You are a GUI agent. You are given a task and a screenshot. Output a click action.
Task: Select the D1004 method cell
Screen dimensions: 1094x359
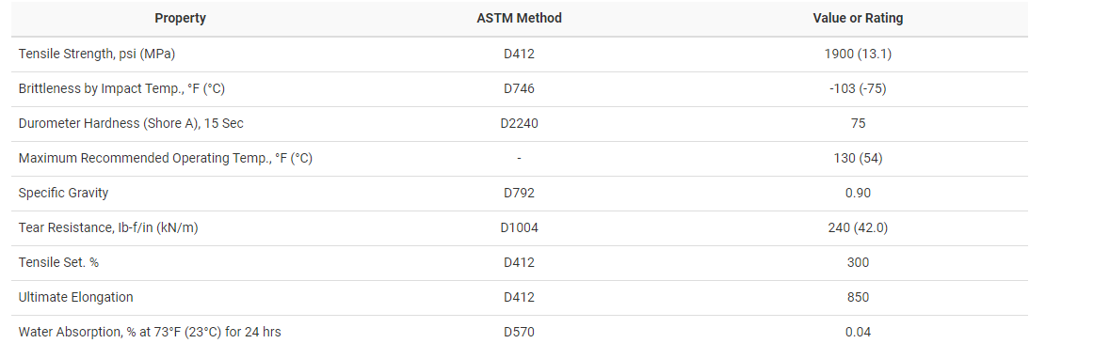519,228
